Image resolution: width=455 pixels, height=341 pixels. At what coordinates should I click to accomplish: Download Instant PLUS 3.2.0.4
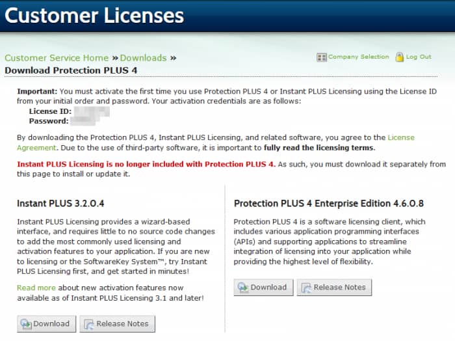tap(46, 324)
